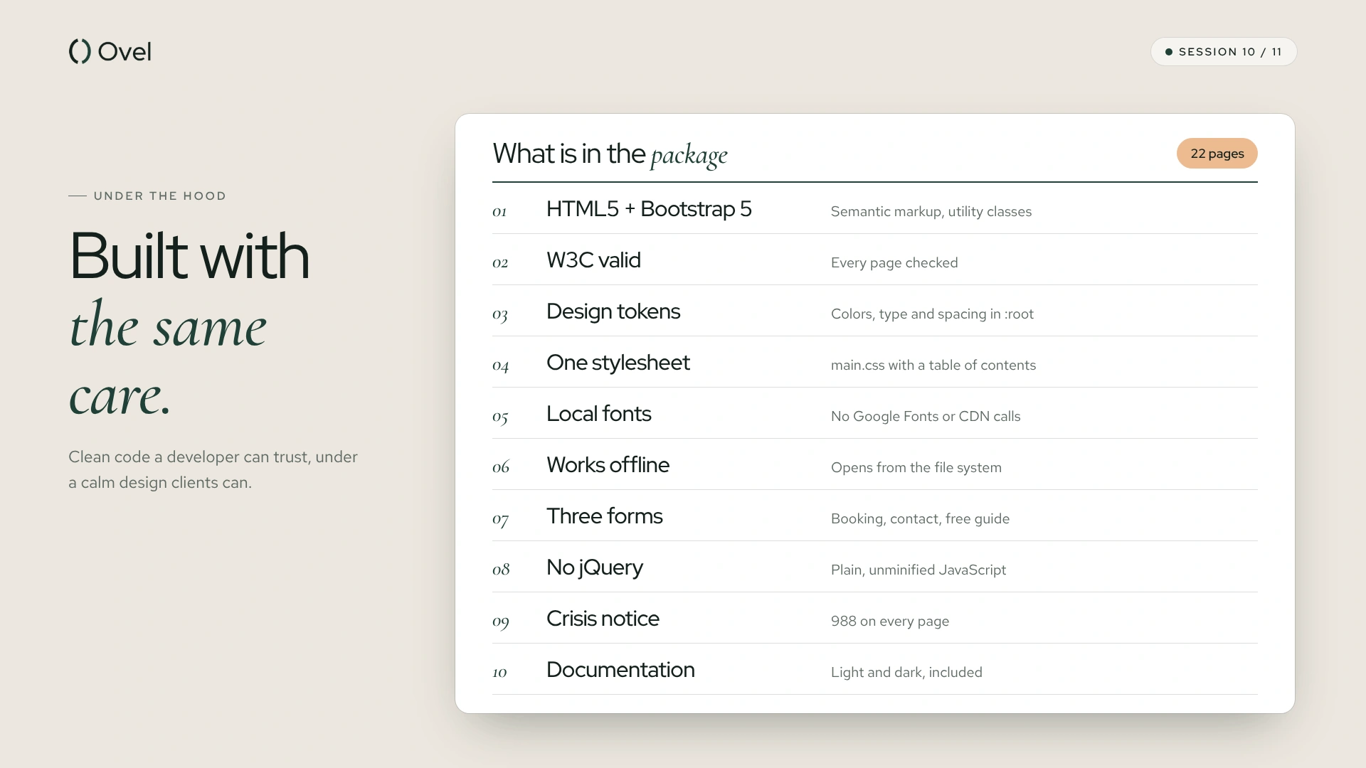
Task: Select the 'One stylesheet' row title
Action: click(618, 363)
